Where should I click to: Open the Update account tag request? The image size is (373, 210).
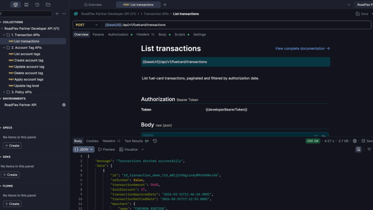tap(29, 67)
